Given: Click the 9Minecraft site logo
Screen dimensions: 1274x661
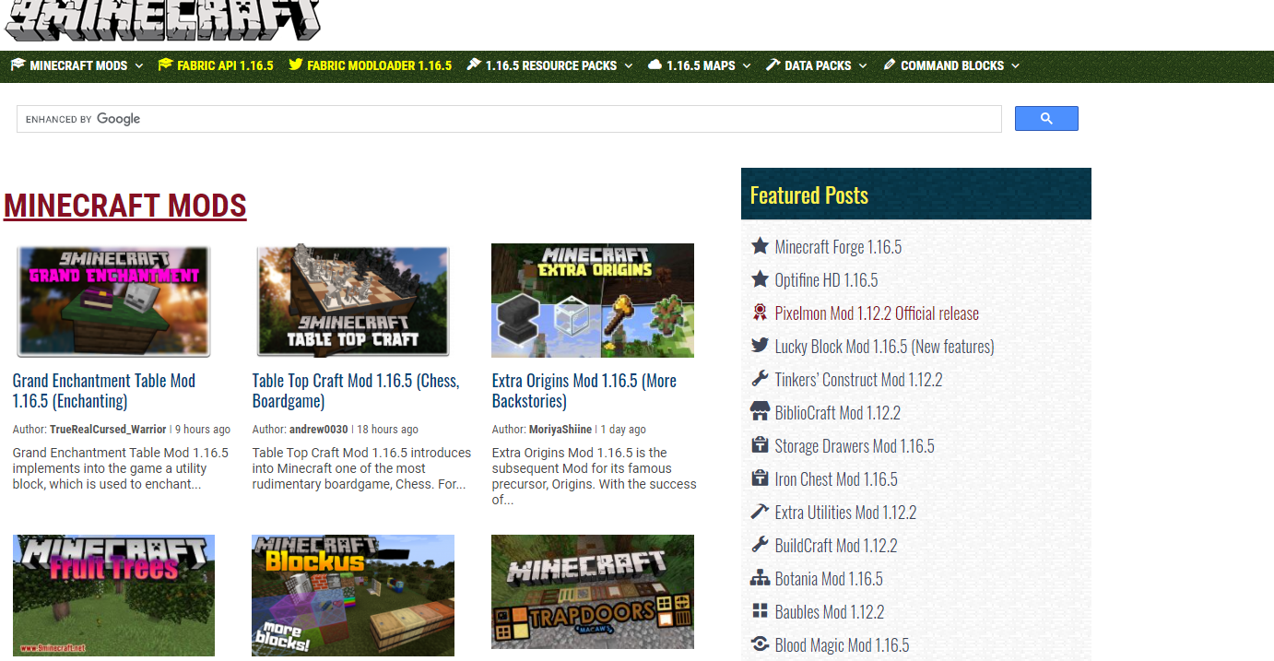Looking at the screenshot, I should (x=162, y=18).
